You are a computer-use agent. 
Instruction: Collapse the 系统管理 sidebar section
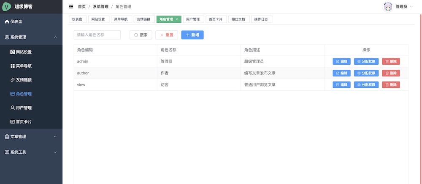point(31,37)
